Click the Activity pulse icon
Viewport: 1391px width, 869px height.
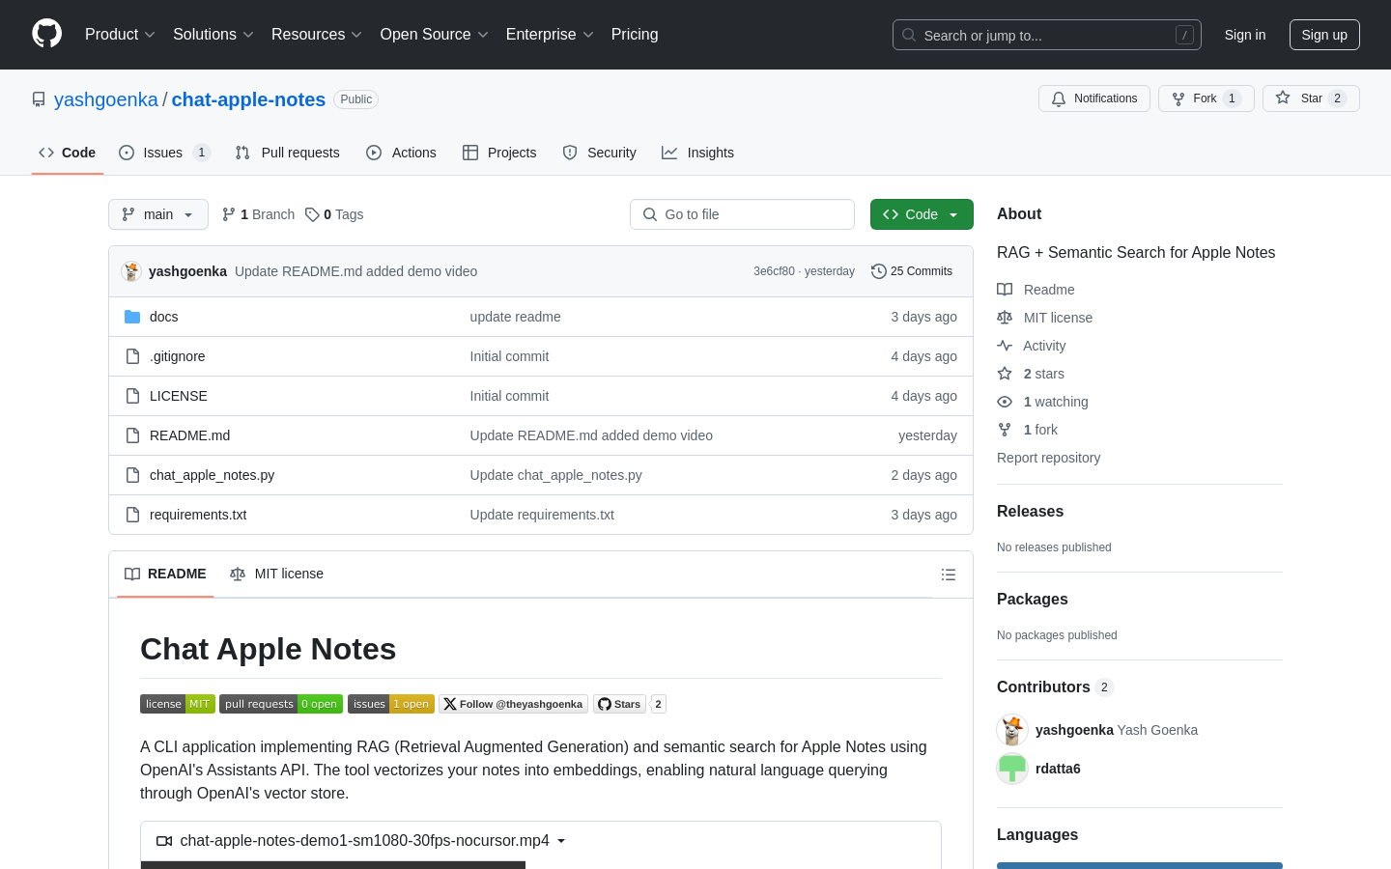(x=1005, y=346)
